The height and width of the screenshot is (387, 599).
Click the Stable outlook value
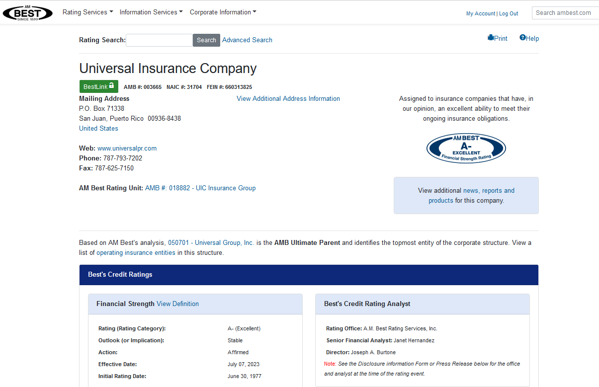235,340
